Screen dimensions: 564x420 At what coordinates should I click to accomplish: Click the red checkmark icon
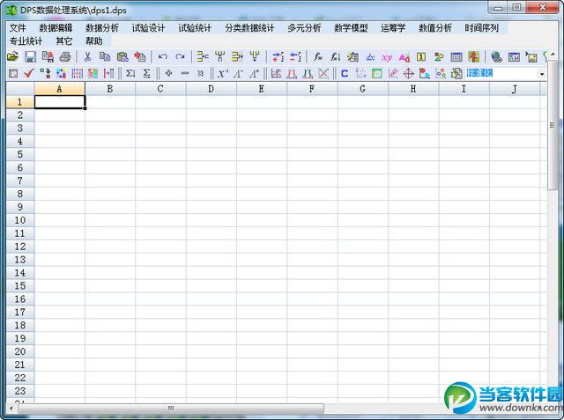[x=29, y=74]
